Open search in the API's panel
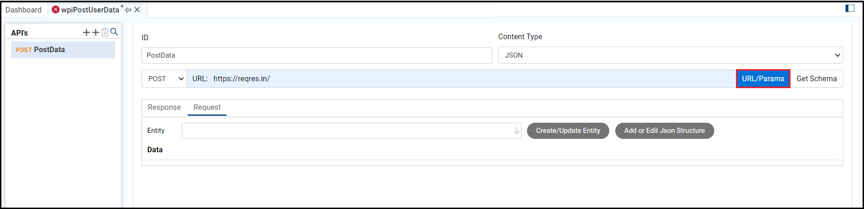864x209 pixels. coord(114,32)
